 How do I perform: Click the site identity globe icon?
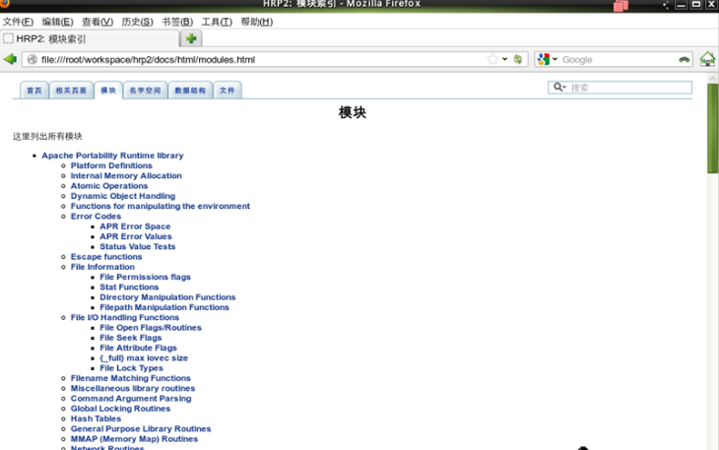point(33,59)
